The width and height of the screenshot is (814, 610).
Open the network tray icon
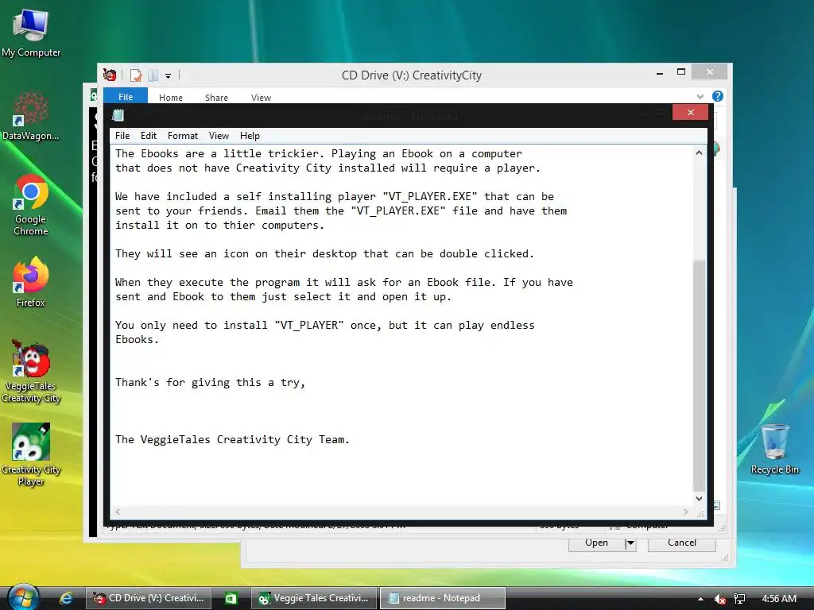(739, 599)
